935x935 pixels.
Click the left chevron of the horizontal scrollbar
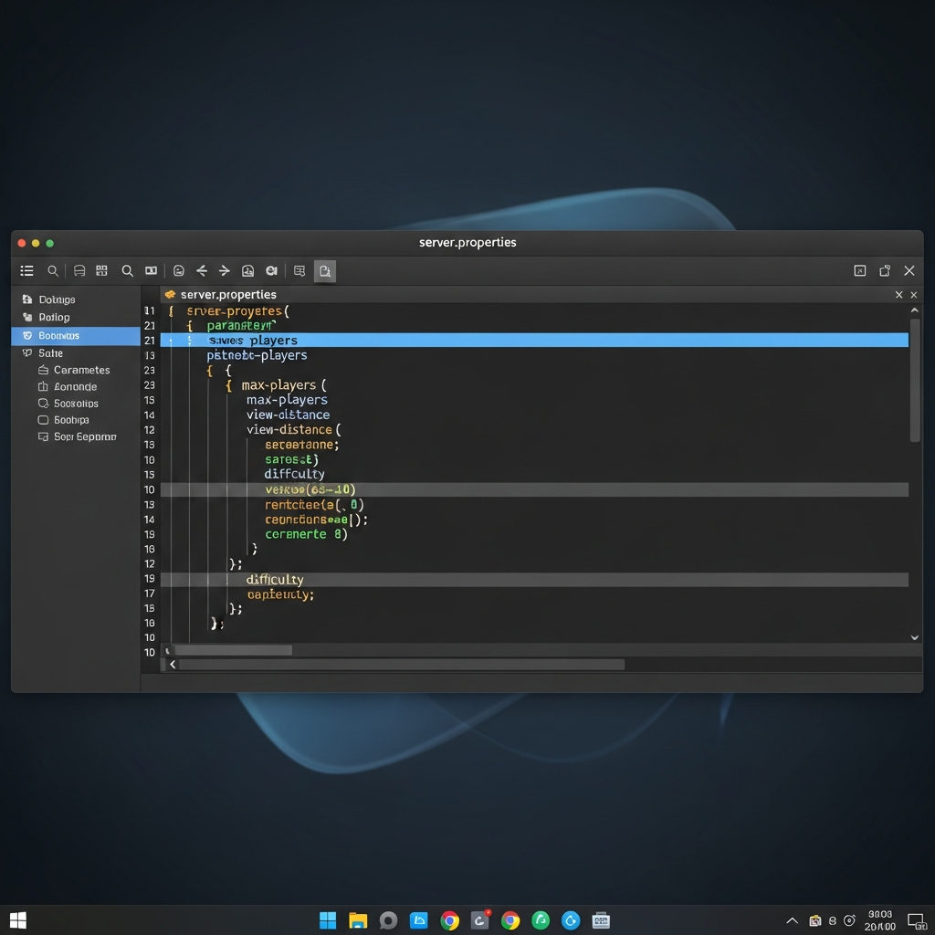(173, 665)
